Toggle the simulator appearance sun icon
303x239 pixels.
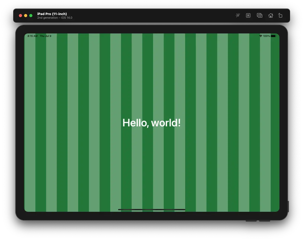[x=238, y=15]
